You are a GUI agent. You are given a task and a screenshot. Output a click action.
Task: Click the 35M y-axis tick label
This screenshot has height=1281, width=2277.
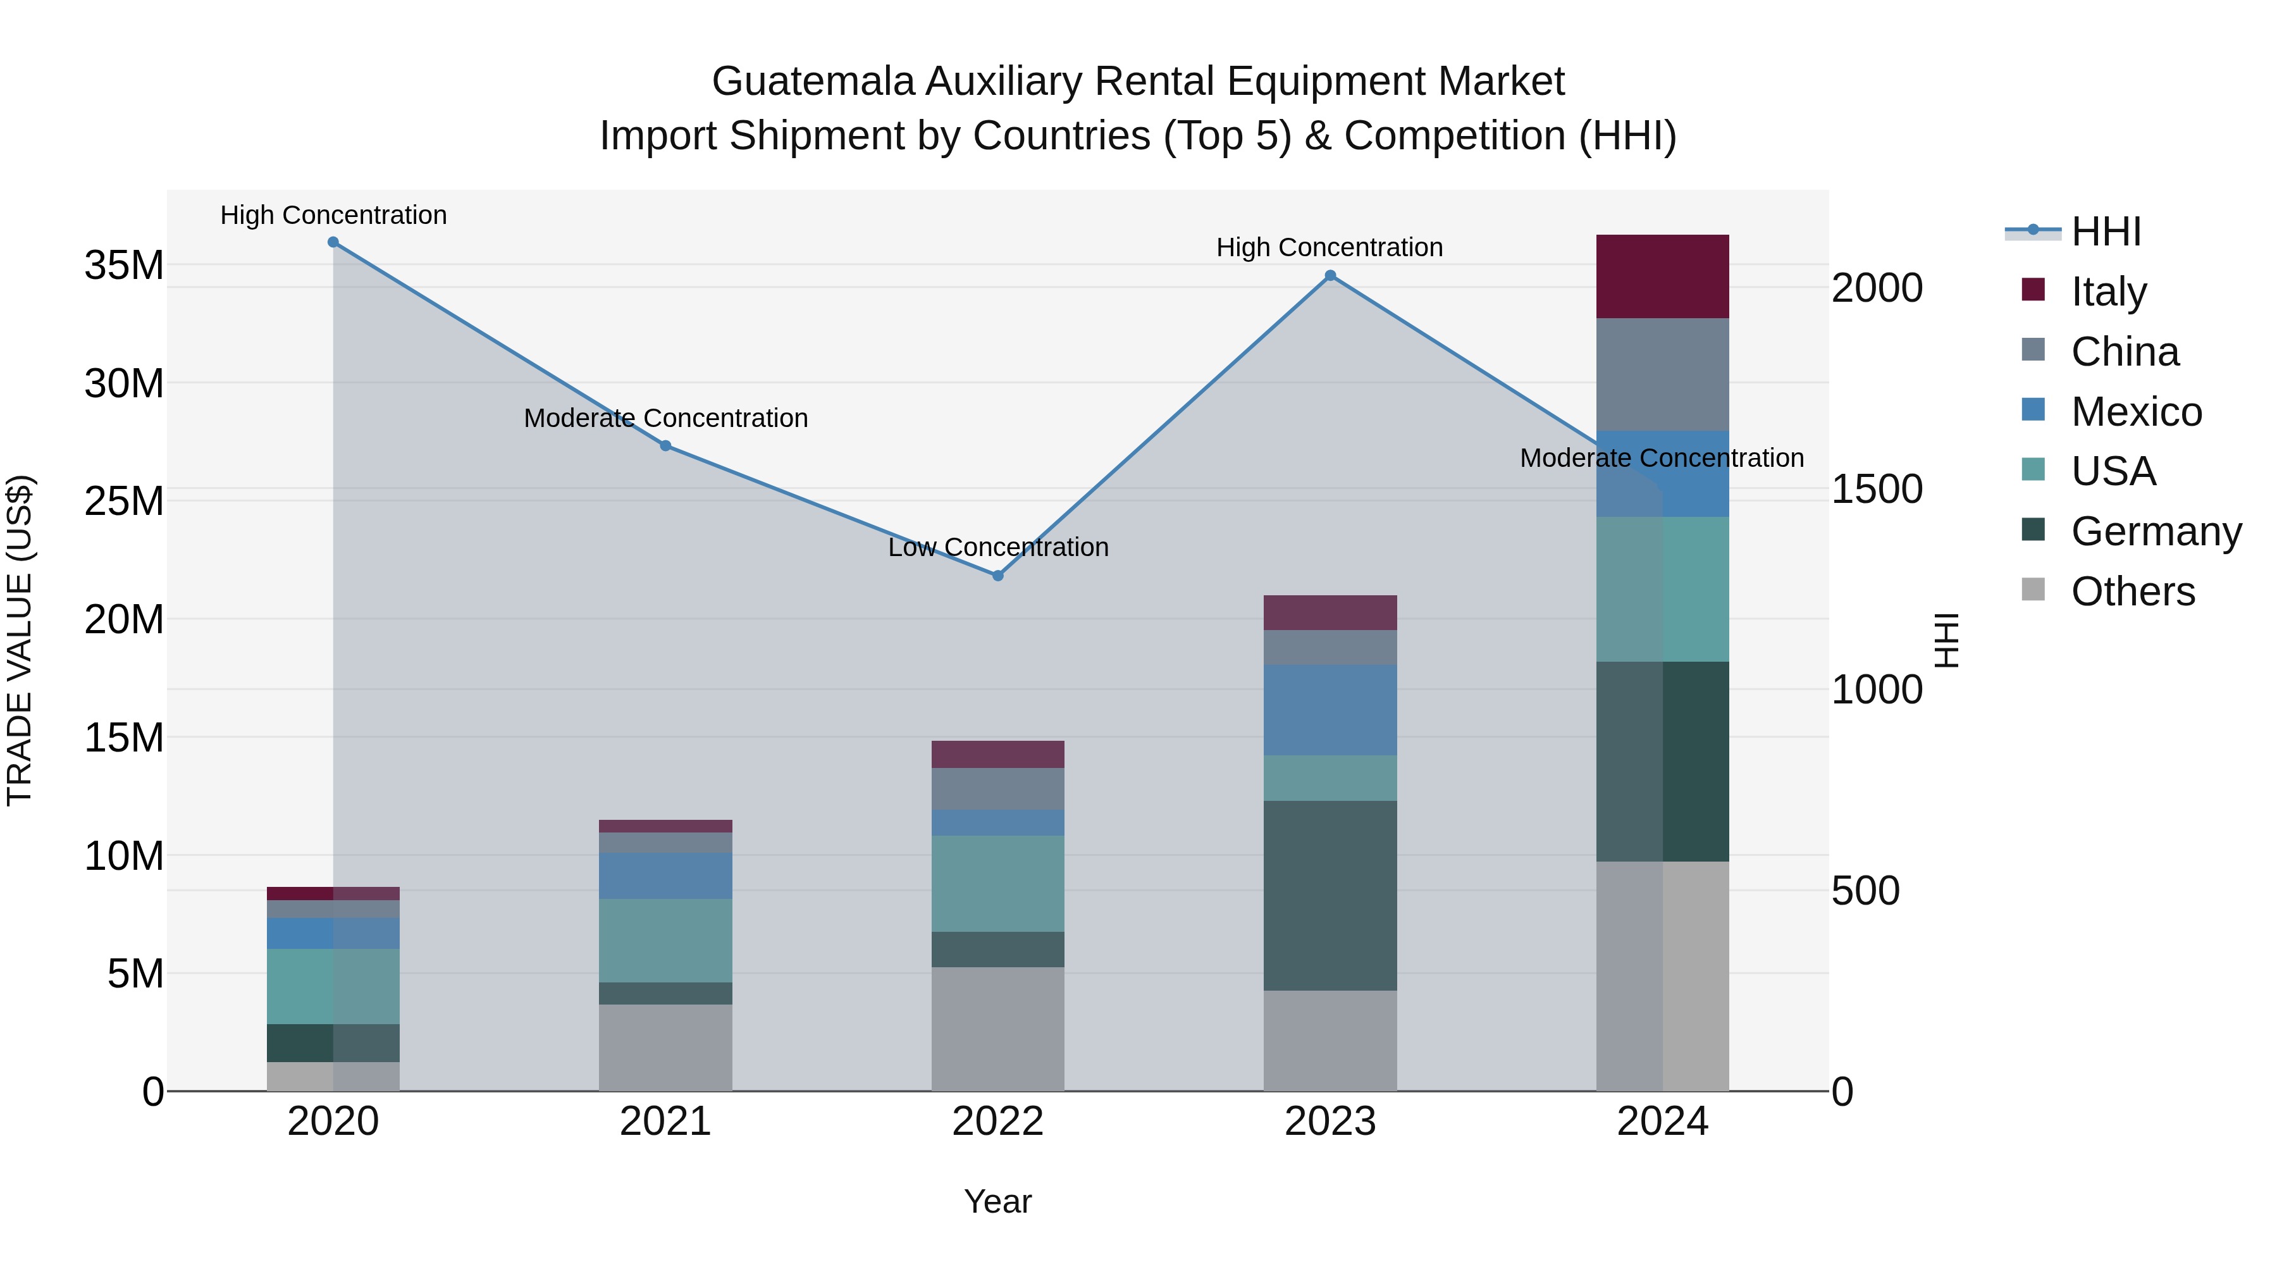(124, 265)
